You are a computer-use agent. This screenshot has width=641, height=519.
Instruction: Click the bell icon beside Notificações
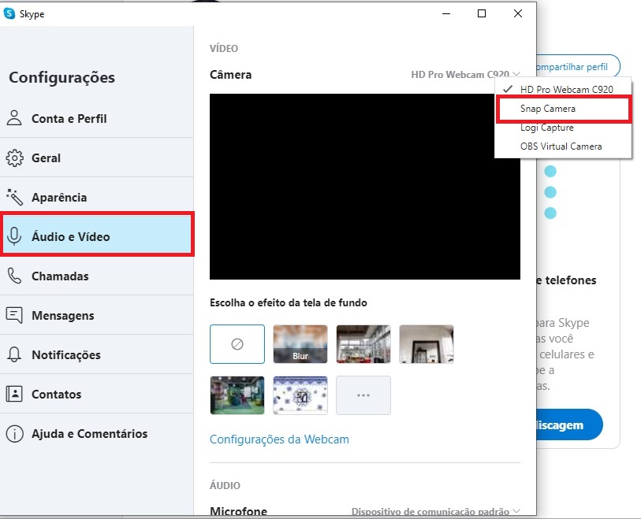coord(14,354)
